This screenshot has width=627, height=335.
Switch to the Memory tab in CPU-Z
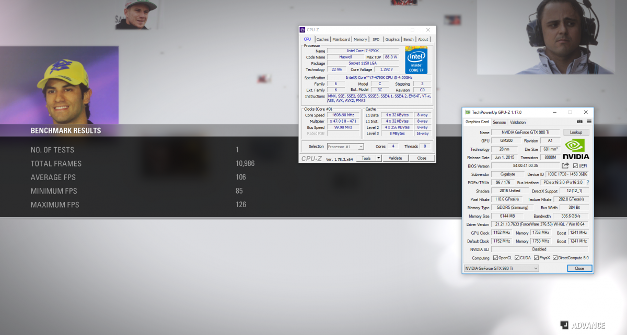coord(360,39)
